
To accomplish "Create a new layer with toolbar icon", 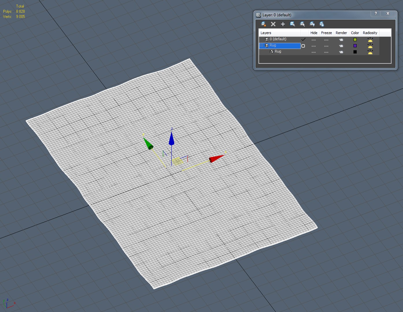I will tap(263, 24).
